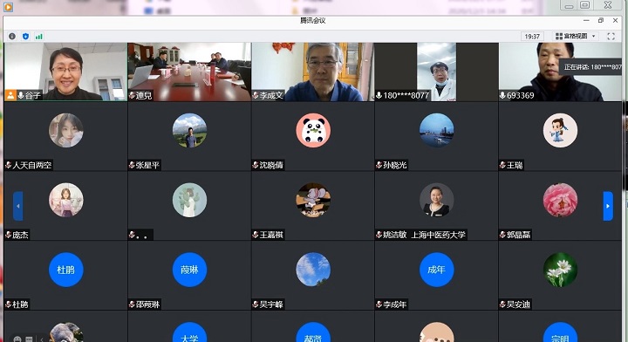Select the 沈晓倩 panda avatar tile

[x=313, y=136]
